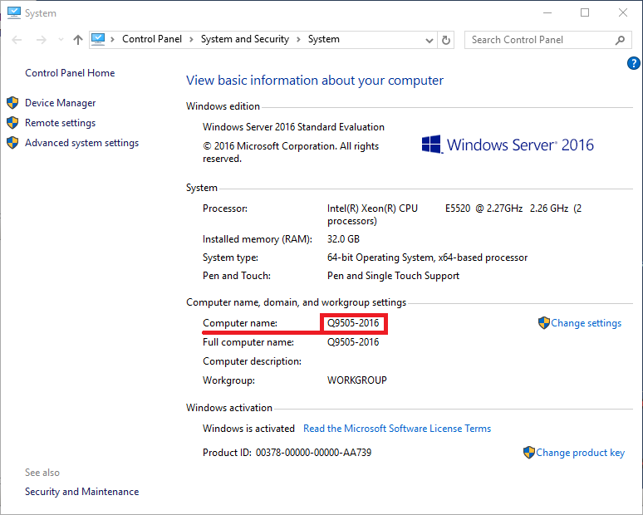Viewport: 643px width, 515px height.
Task: Refresh the System page
Action: tap(446, 40)
